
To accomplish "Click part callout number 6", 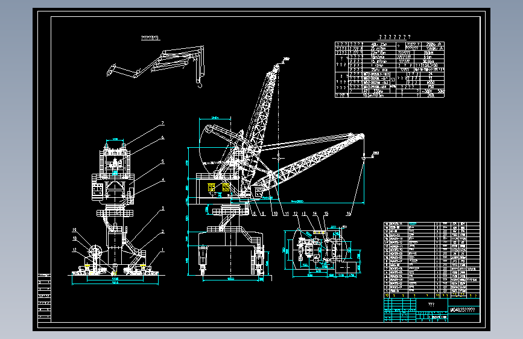I will [x=163, y=138].
